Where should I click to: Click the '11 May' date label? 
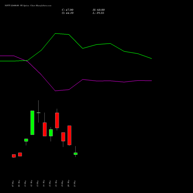pos(25,184)
